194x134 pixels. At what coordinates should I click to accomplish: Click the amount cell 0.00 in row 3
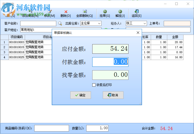175,52
